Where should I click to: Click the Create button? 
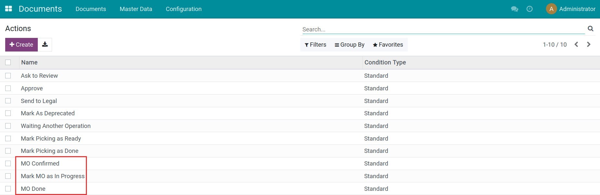pos(21,45)
